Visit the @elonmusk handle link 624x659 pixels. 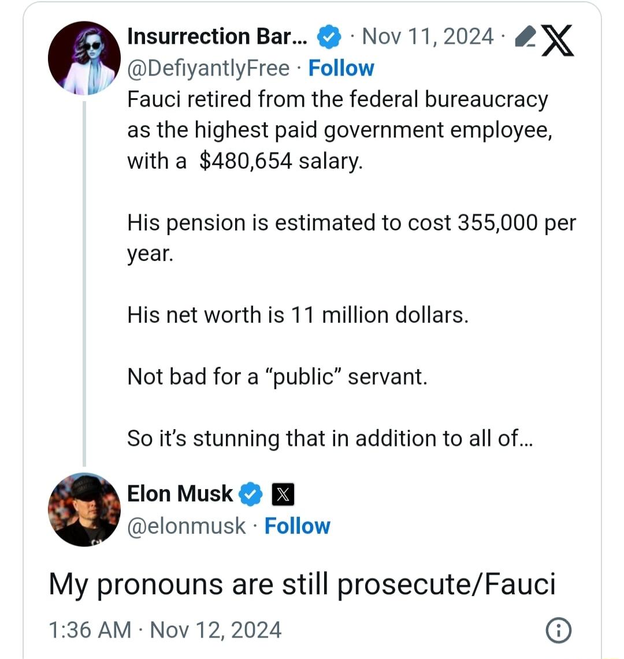point(186,526)
